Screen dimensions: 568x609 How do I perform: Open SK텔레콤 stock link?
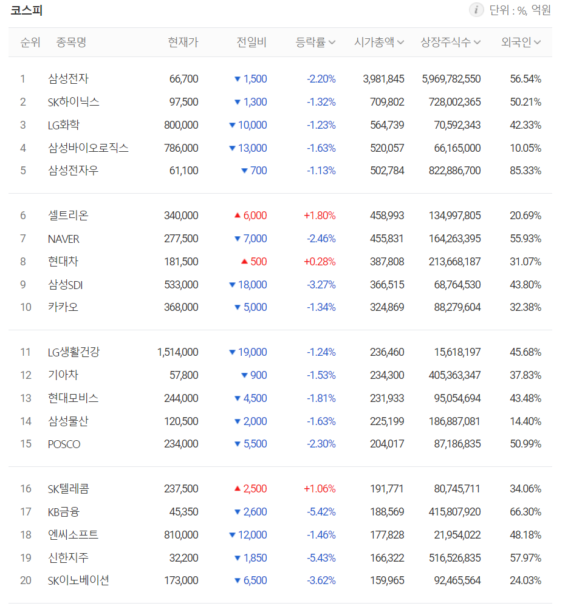[69, 489]
